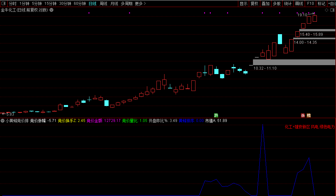Click the green 跌 marker on chart
The width and height of the screenshot is (336, 196).
click(216, 116)
